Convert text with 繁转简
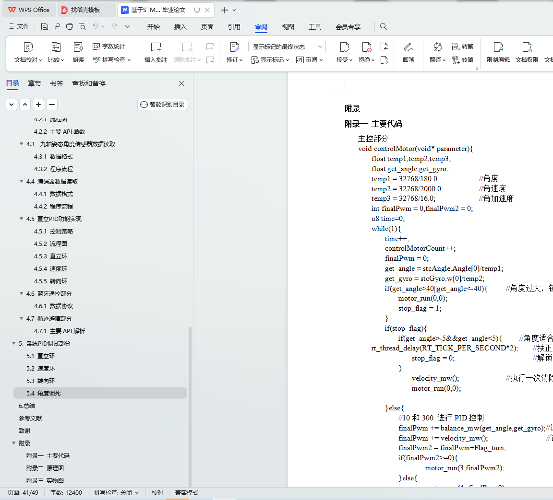 (462, 60)
